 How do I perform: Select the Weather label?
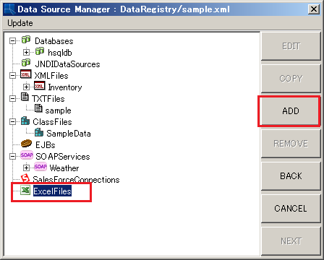[64, 168]
